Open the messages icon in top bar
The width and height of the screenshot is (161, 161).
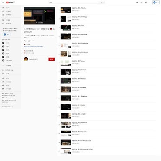click(146, 3)
